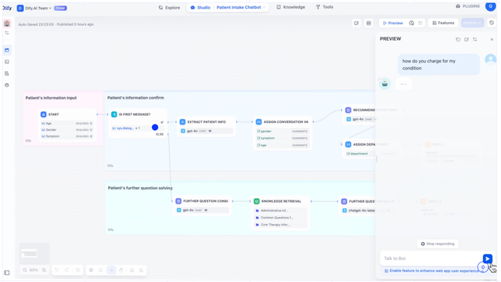501x282 pixels.
Task: Open the Publish dropdown
Action: [473, 23]
